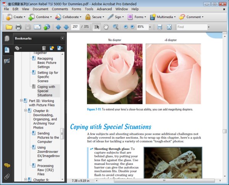
Task: Open the Combine files menu
Action: 40,17
